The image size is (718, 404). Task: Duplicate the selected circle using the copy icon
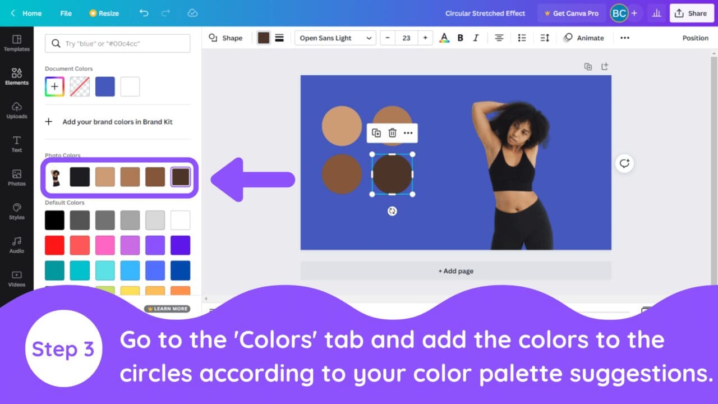coord(376,133)
